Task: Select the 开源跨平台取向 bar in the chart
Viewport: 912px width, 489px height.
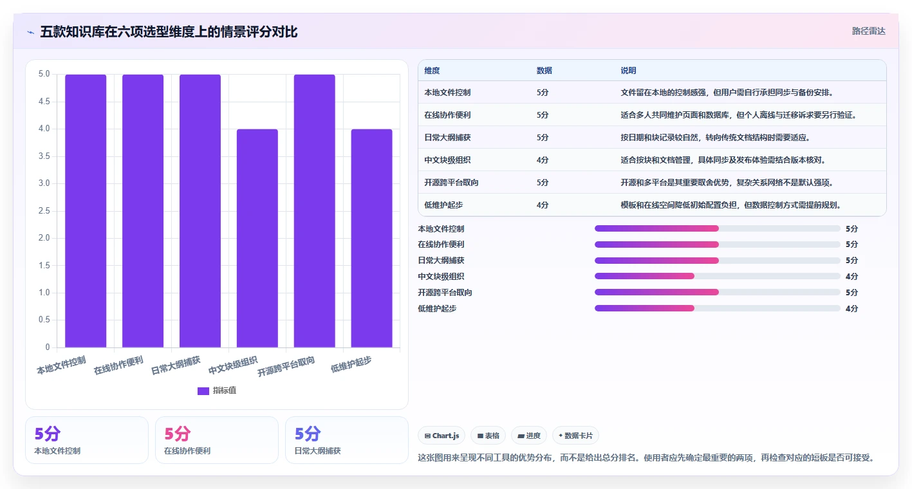Action: click(315, 211)
